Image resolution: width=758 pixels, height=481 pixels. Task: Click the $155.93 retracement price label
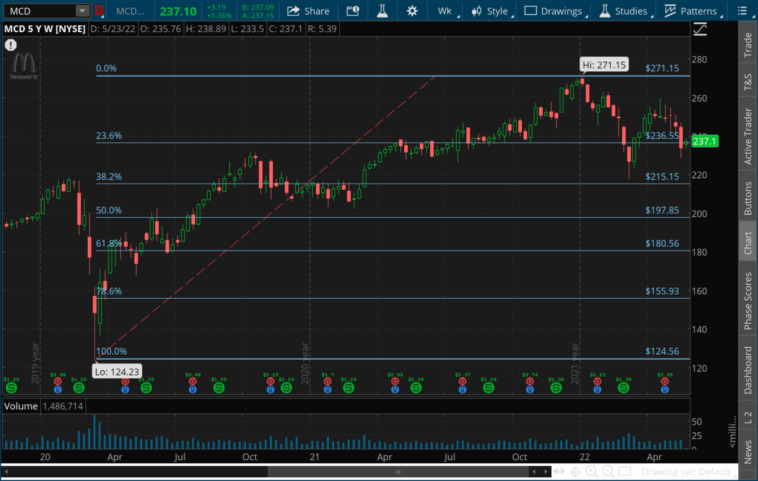pyautogui.click(x=662, y=291)
